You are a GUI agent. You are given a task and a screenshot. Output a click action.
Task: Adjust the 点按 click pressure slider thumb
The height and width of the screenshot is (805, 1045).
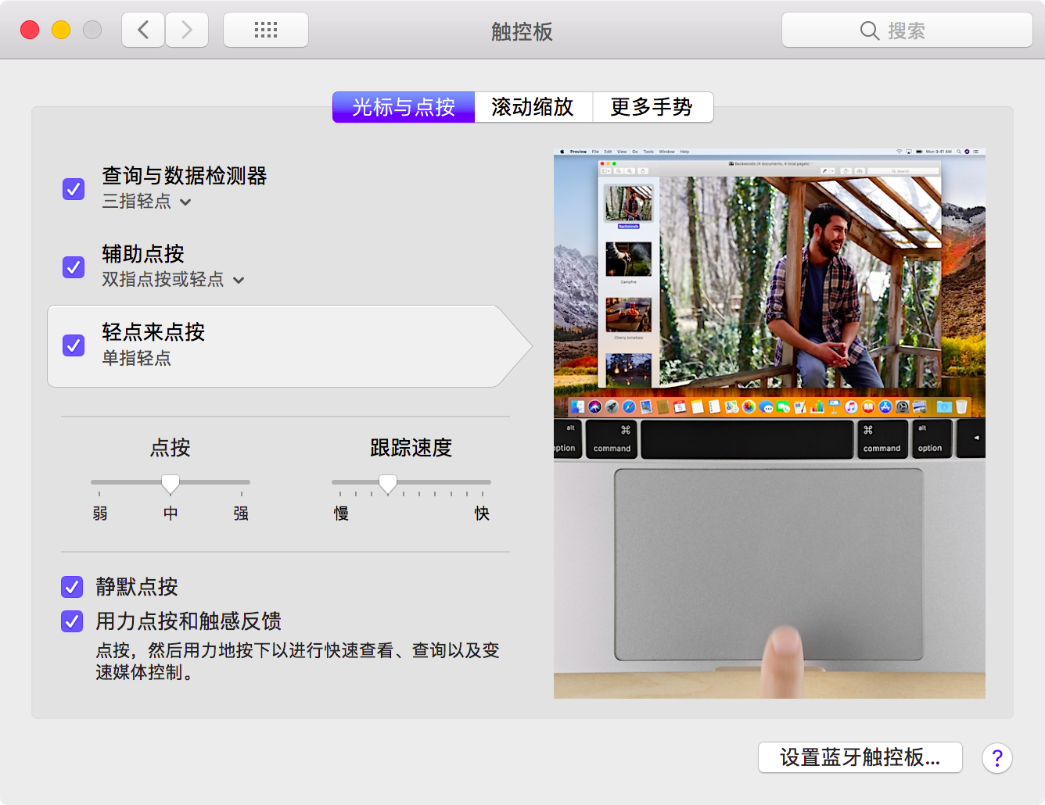click(171, 484)
